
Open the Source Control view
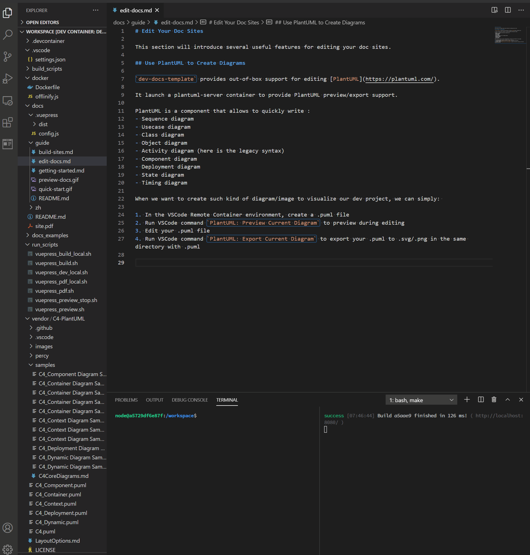coord(8,56)
